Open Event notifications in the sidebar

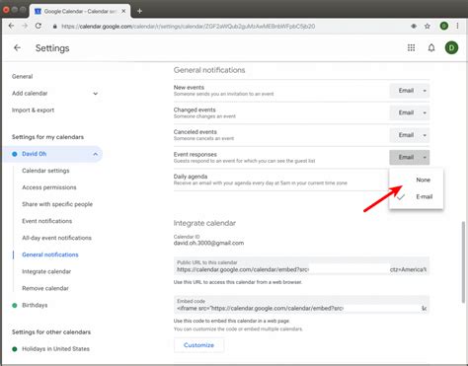47,221
